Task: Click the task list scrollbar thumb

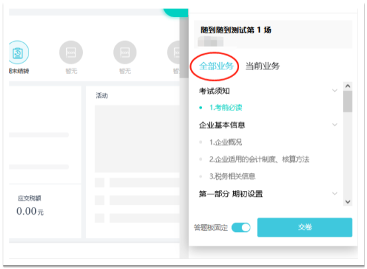Action: tap(348, 102)
